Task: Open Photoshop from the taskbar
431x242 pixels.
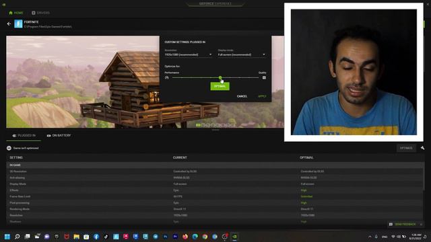Action: (166, 237)
